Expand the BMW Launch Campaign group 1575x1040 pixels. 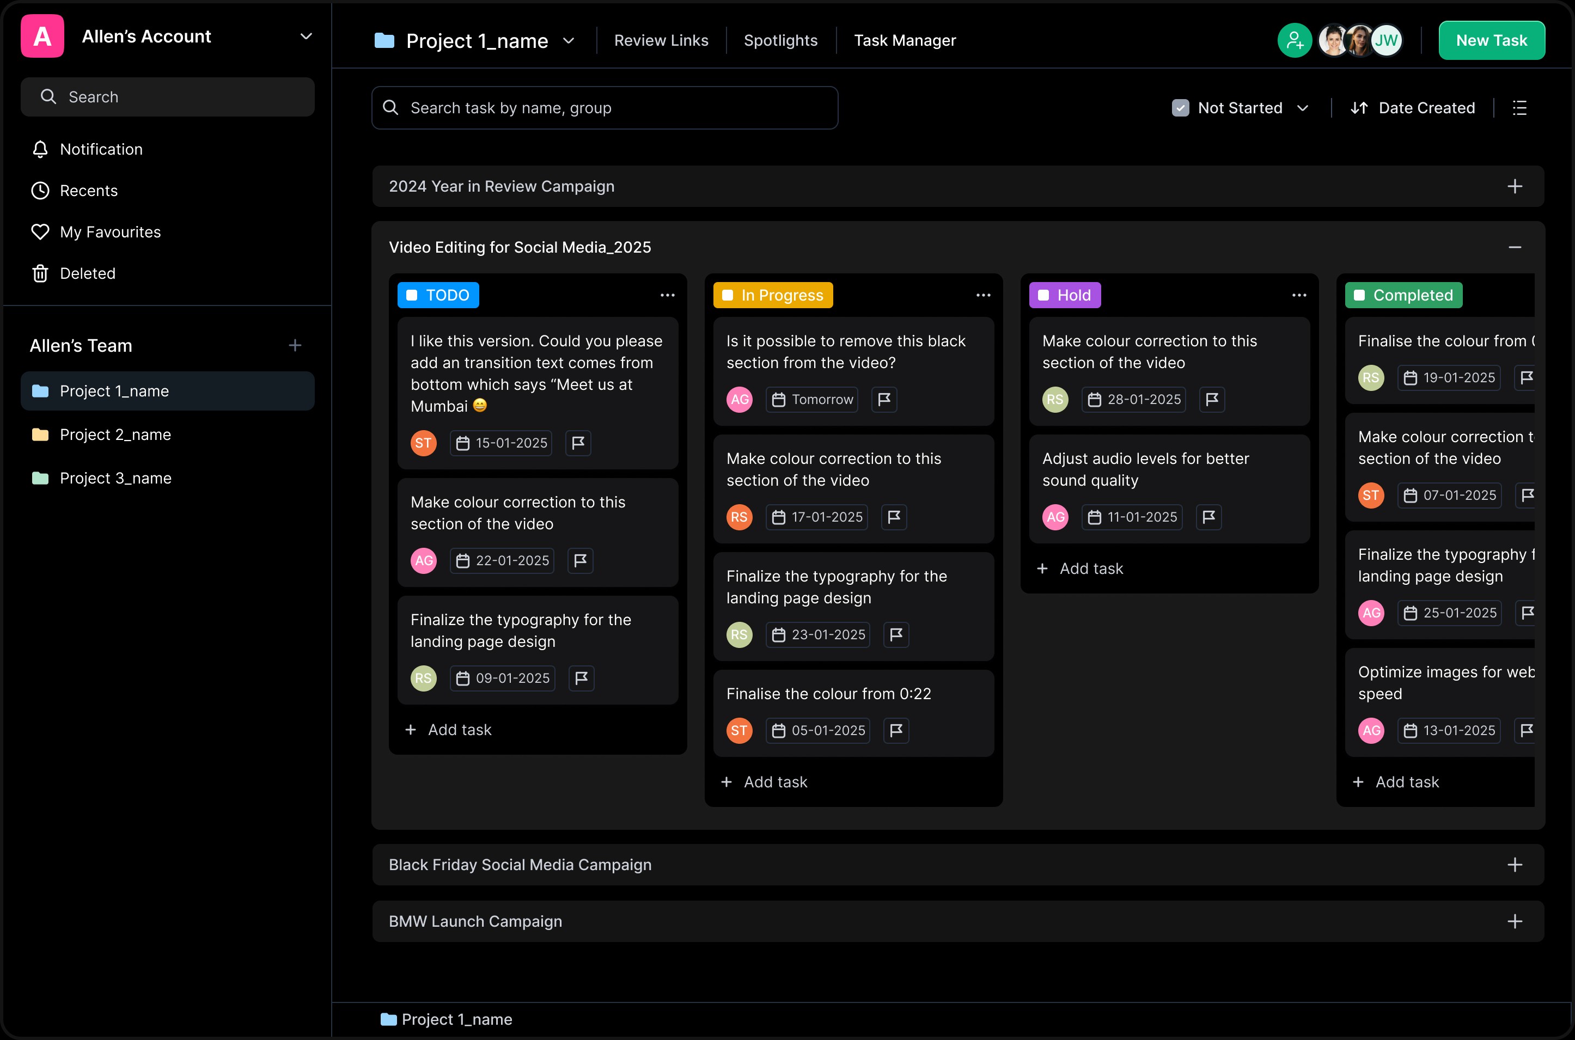[x=1515, y=921]
